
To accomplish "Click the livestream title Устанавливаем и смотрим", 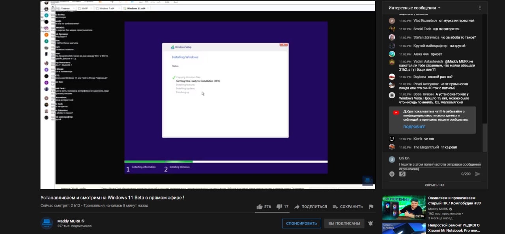I will tap(112, 197).
